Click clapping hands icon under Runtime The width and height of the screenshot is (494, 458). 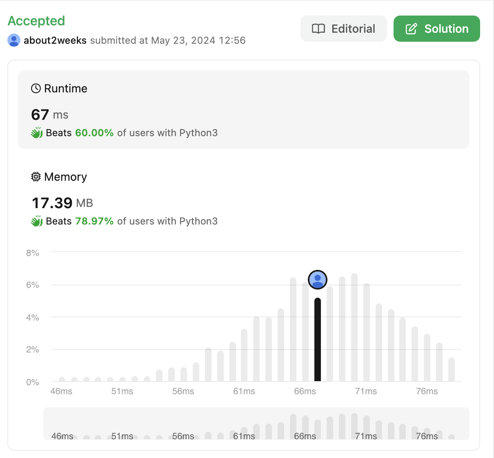[37, 133]
